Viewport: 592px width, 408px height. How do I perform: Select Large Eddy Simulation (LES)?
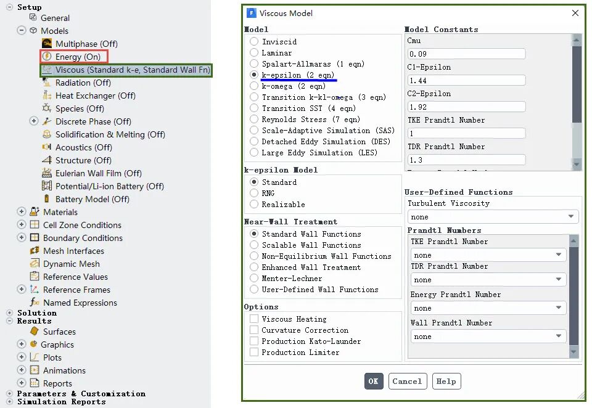click(254, 152)
